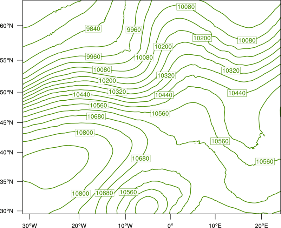Click the 50°N latitude tick label
Viewport: 281px width, 228px height.
tap(7, 92)
